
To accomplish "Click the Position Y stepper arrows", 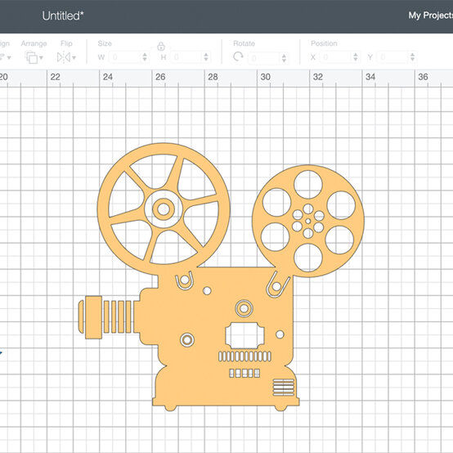I will 413,57.
